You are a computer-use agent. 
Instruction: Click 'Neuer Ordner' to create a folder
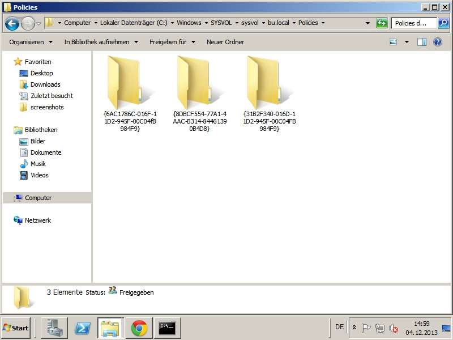click(225, 42)
